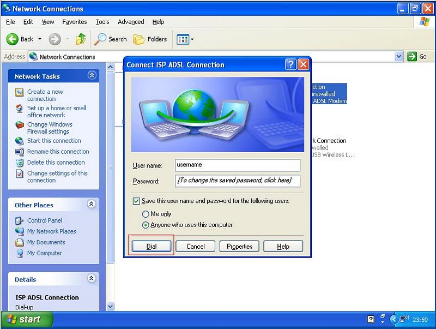Collapse the Network Tasks panel
Viewport: 436px width, 329px height.
pyautogui.click(x=92, y=76)
